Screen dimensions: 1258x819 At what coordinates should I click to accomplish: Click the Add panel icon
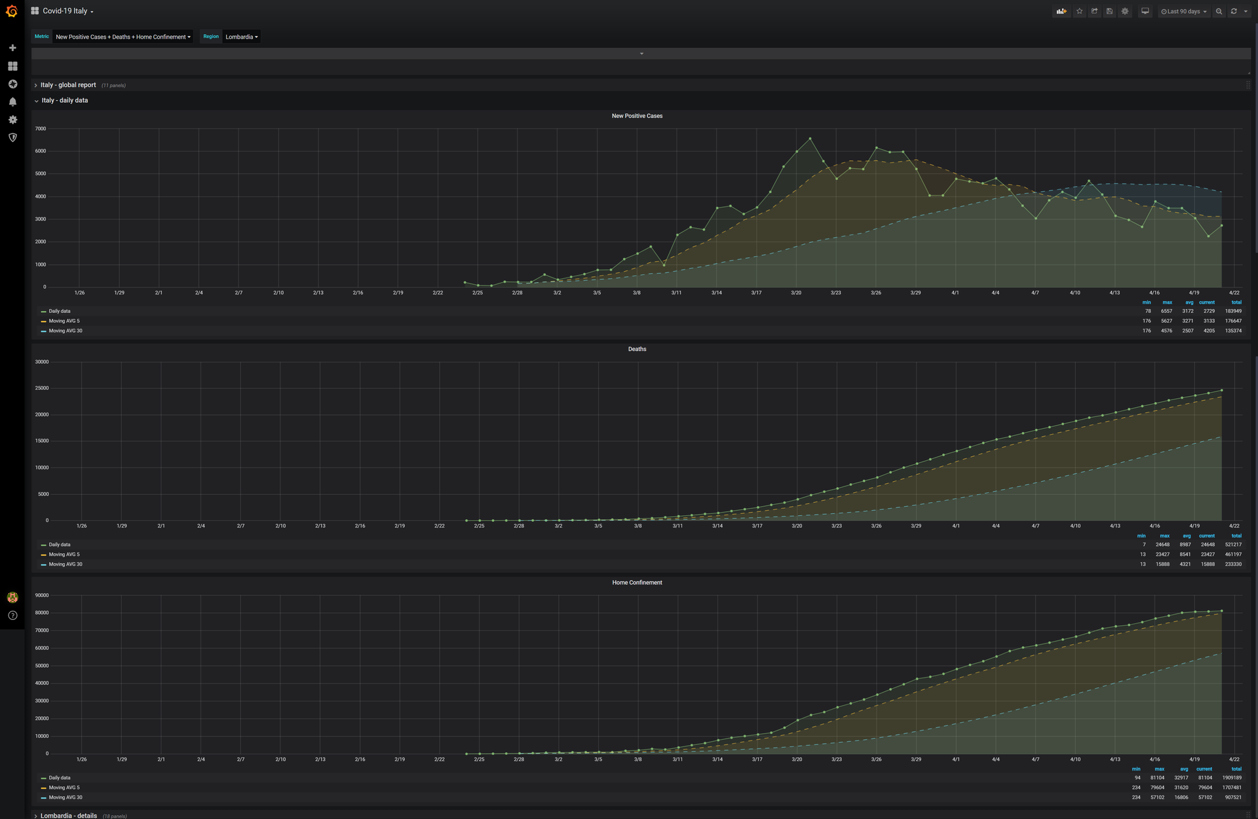pos(1061,11)
